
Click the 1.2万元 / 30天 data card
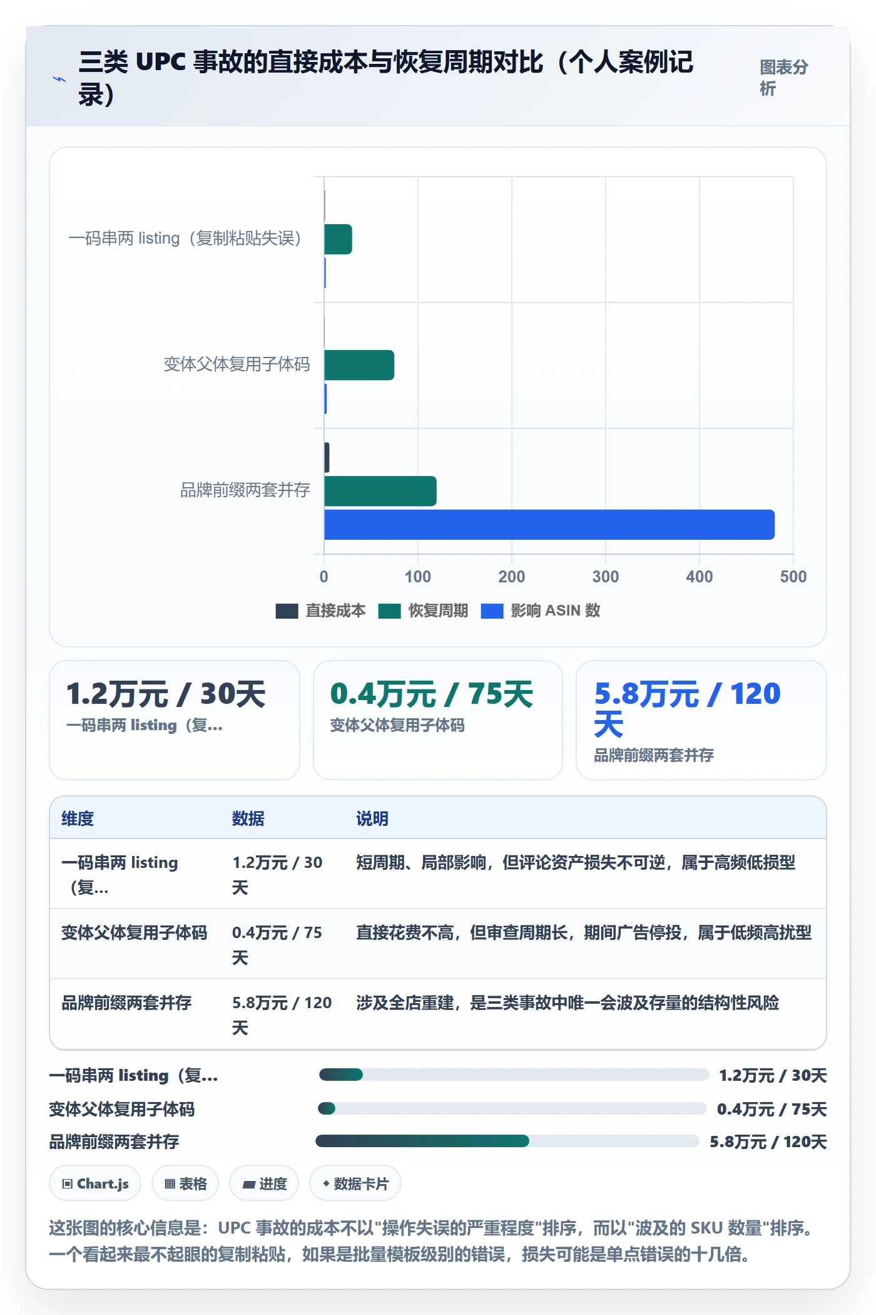point(175,720)
